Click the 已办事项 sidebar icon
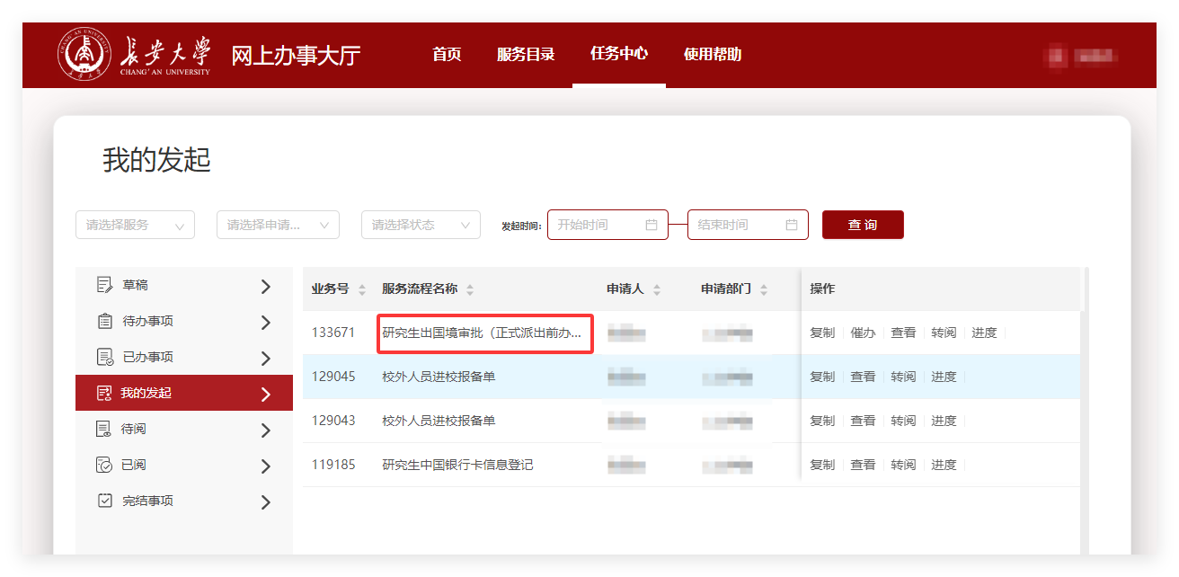The height and width of the screenshot is (577, 1179). (104, 357)
